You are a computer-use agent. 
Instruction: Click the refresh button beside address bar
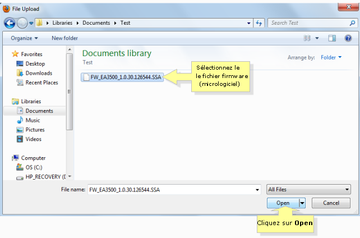point(259,23)
